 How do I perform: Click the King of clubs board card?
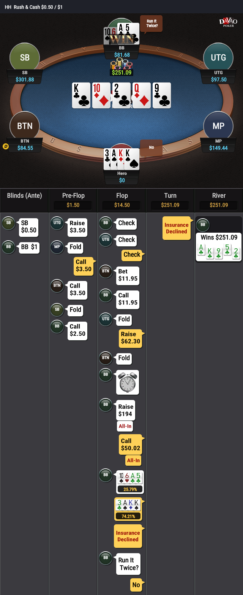[x=81, y=95]
